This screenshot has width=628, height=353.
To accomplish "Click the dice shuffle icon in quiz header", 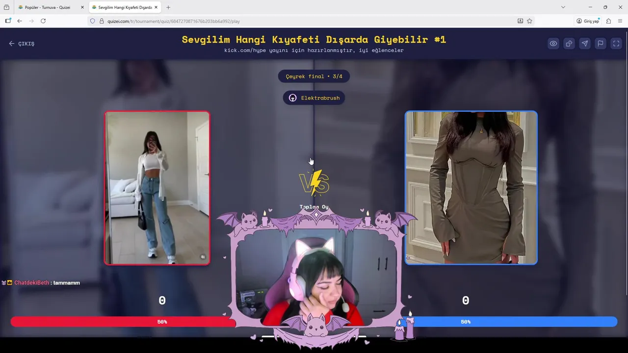I will tap(569, 44).
